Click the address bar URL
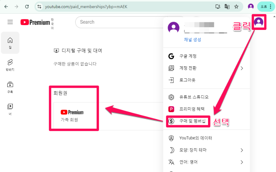Screen dimensions: 276x172 click(86, 7)
